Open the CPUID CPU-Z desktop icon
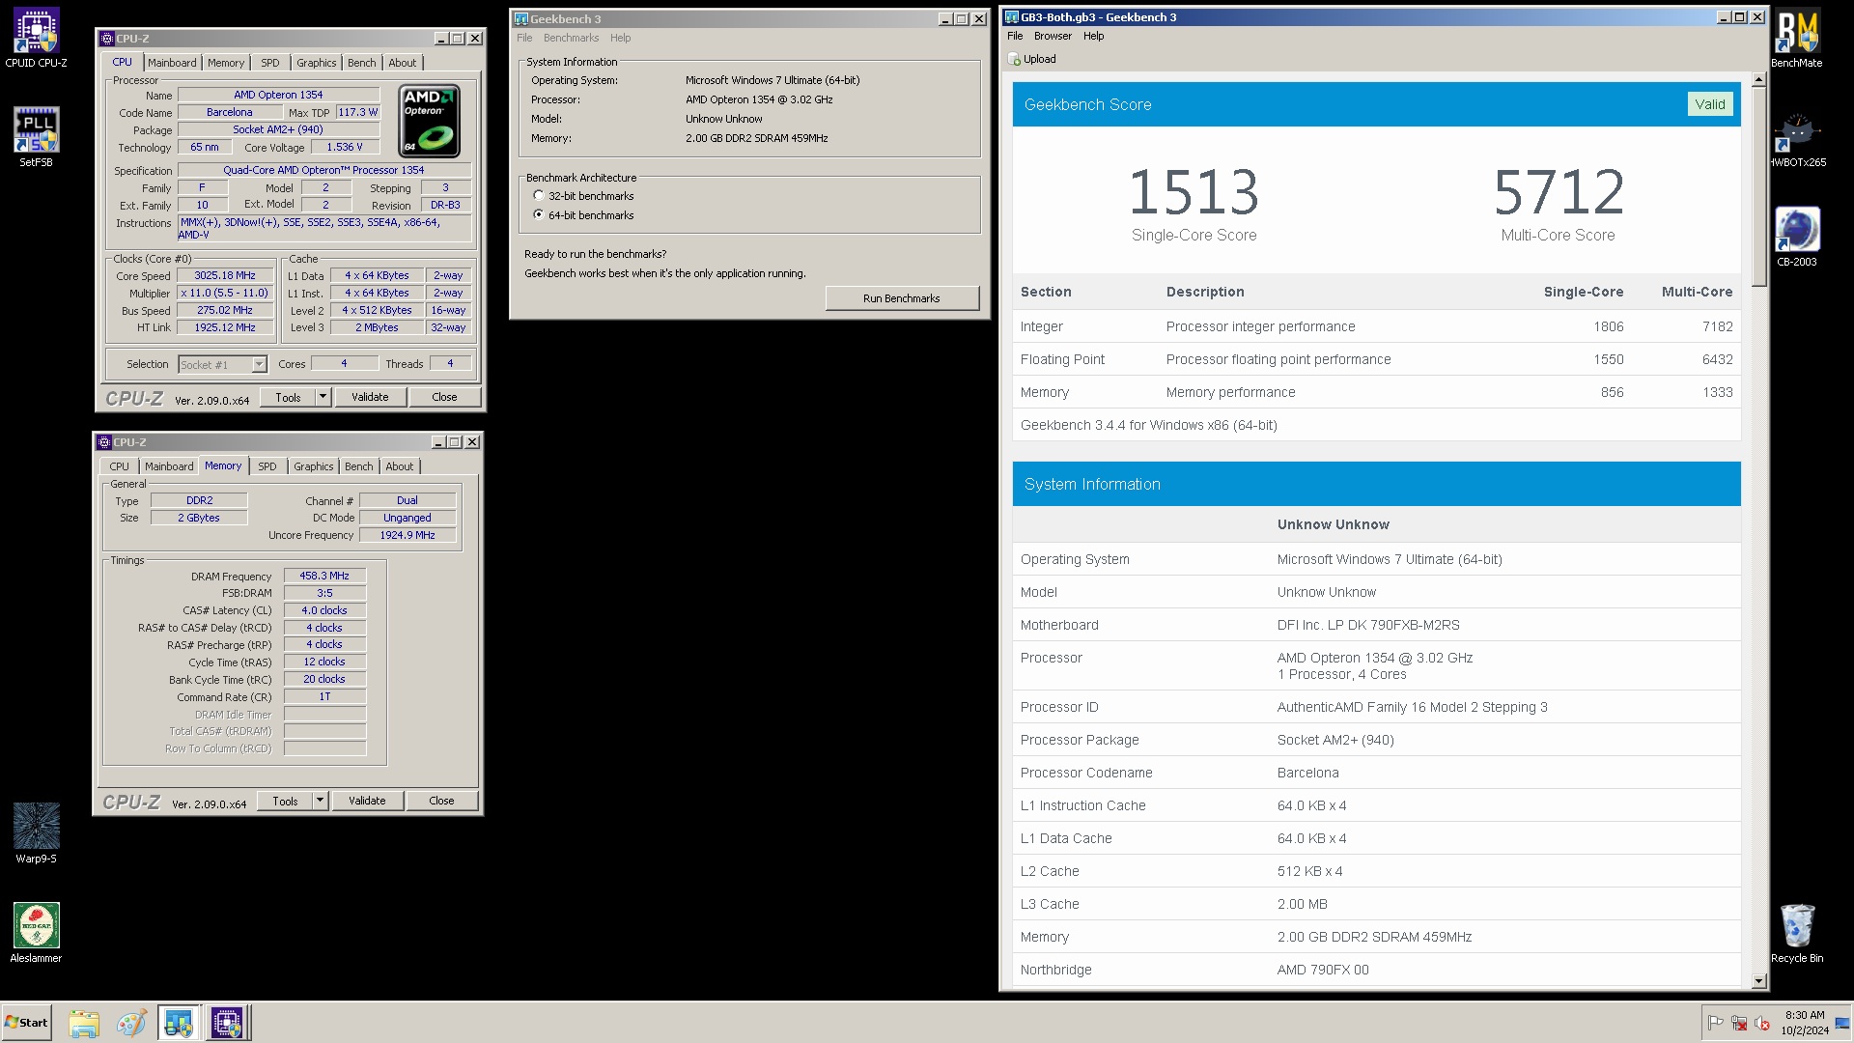 coord(36,39)
